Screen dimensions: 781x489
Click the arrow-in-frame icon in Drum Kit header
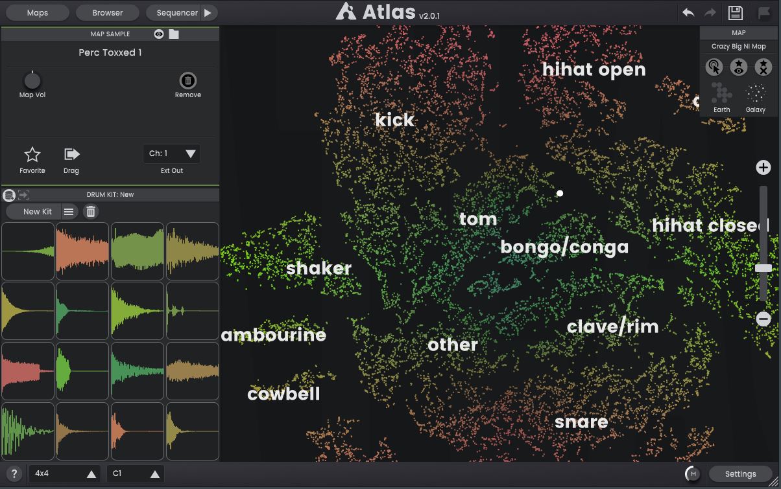click(x=23, y=194)
